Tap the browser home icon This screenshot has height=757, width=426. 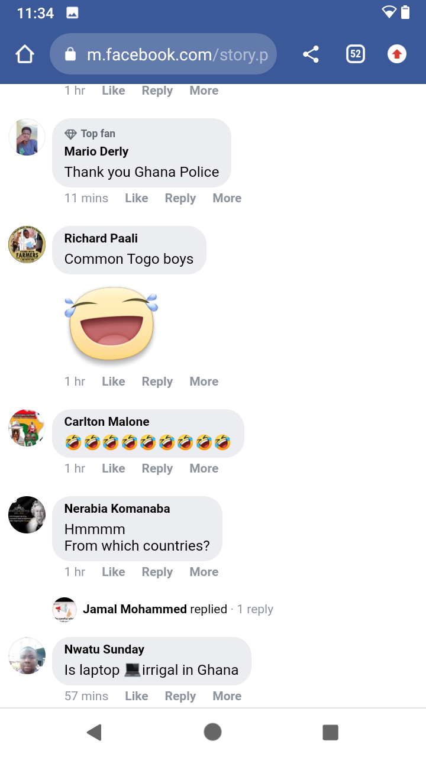coord(25,54)
